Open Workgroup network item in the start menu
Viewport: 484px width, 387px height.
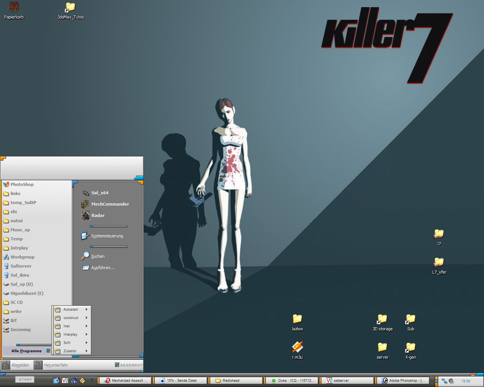pyautogui.click(x=19, y=257)
